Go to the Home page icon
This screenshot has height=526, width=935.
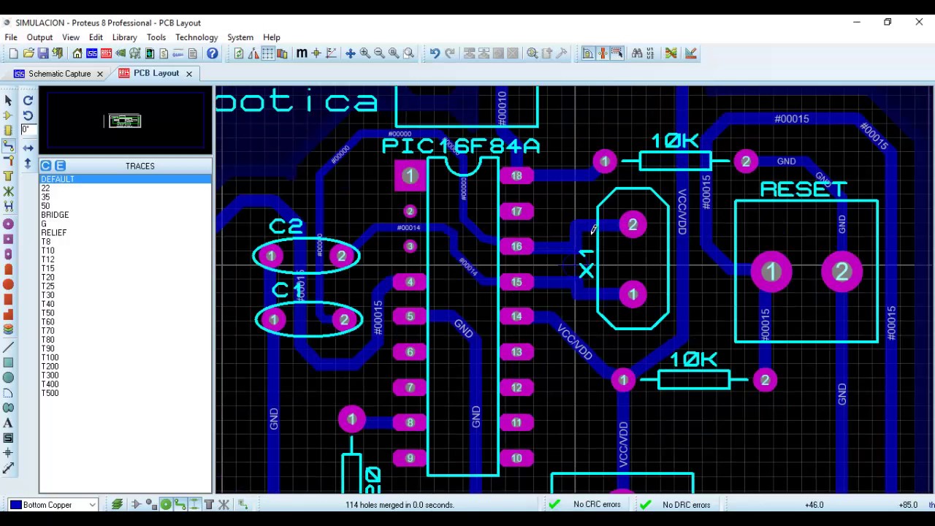(x=77, y=53)
